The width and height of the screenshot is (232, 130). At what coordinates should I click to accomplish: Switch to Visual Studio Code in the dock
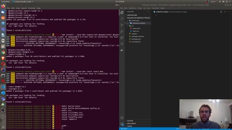click(3, 87)
